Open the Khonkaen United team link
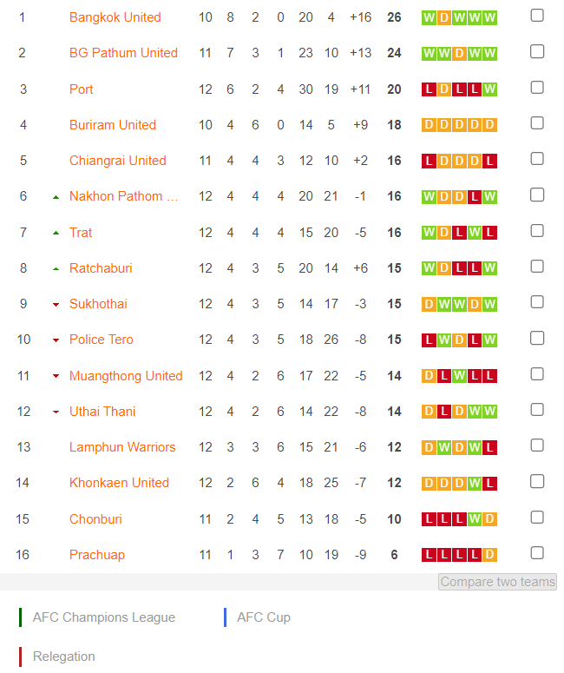Screen dimensions: 564x673 pyautogui.click(x=119, y=483)
